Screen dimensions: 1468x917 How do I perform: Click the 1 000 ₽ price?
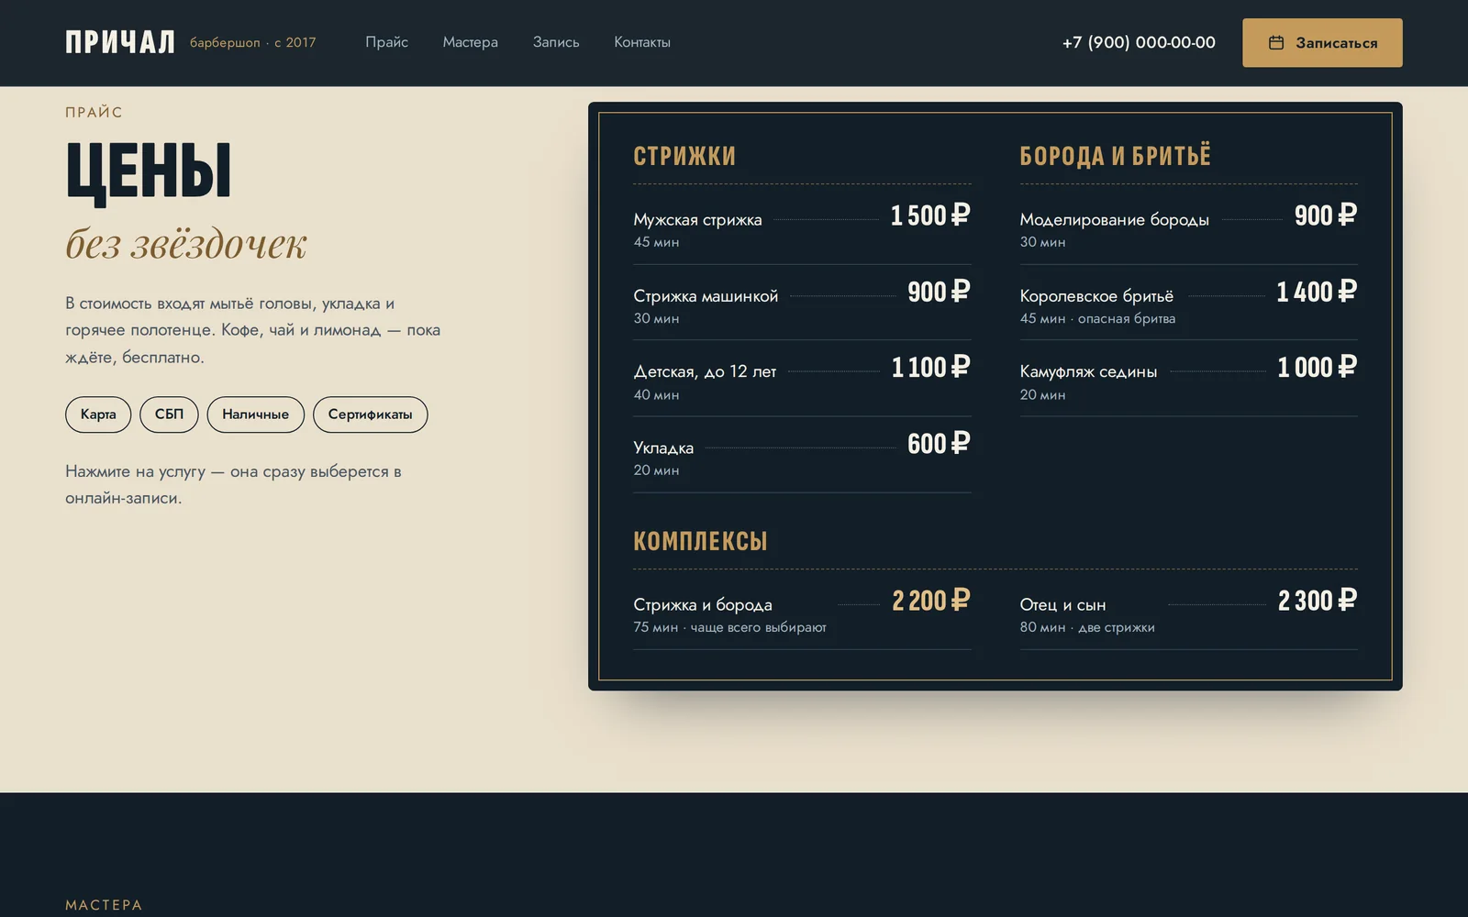click(x=1317, y=368)
